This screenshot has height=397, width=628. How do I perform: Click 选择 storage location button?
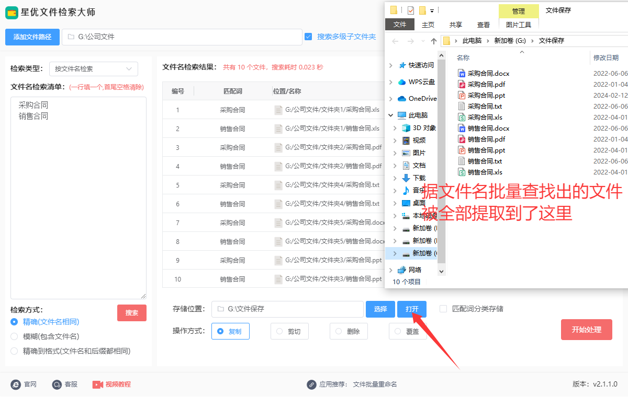(x=380, y=309)
